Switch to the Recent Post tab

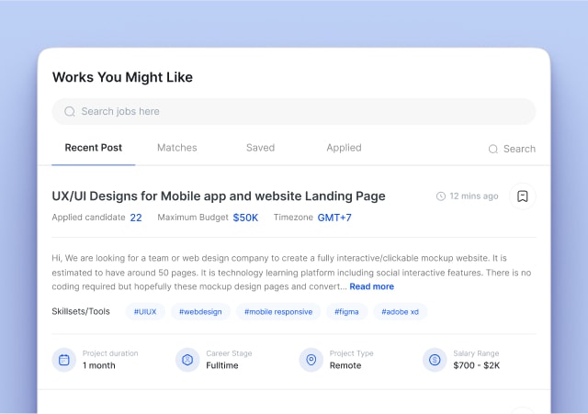click(94, 148)
